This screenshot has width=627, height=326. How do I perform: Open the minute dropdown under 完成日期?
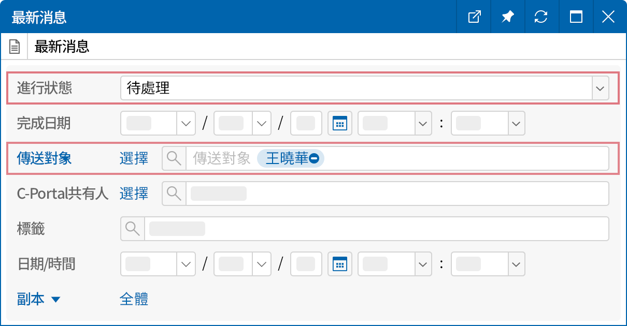point(515,123)
